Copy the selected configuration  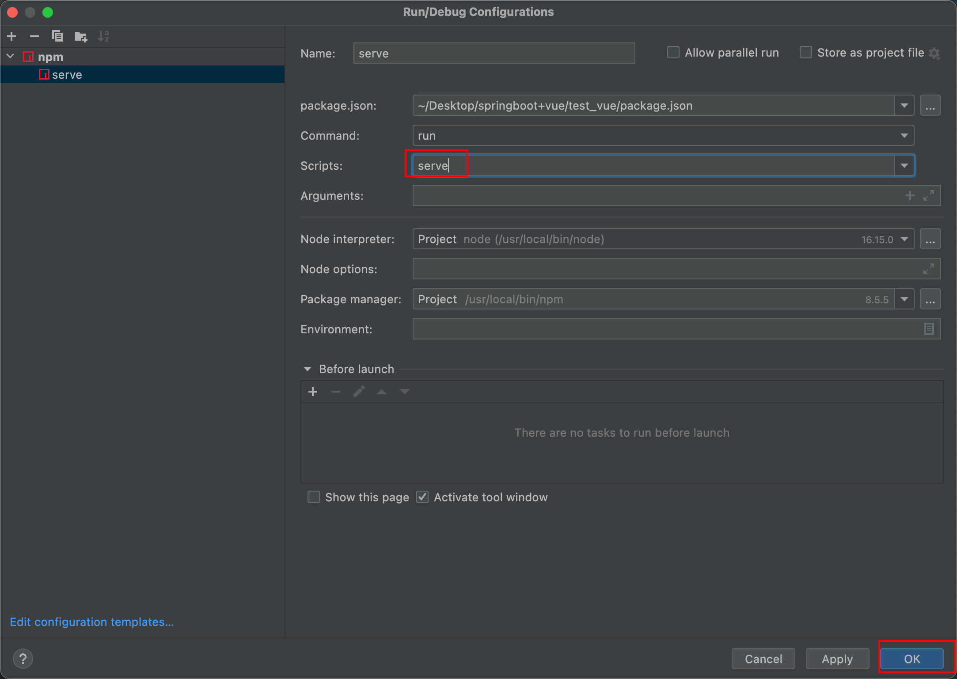(57, 36)
